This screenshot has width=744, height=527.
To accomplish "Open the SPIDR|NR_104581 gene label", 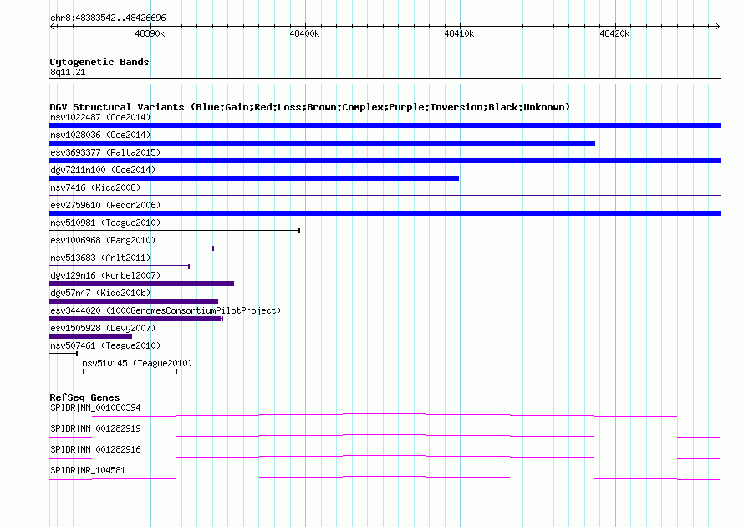I will (88, 470).
